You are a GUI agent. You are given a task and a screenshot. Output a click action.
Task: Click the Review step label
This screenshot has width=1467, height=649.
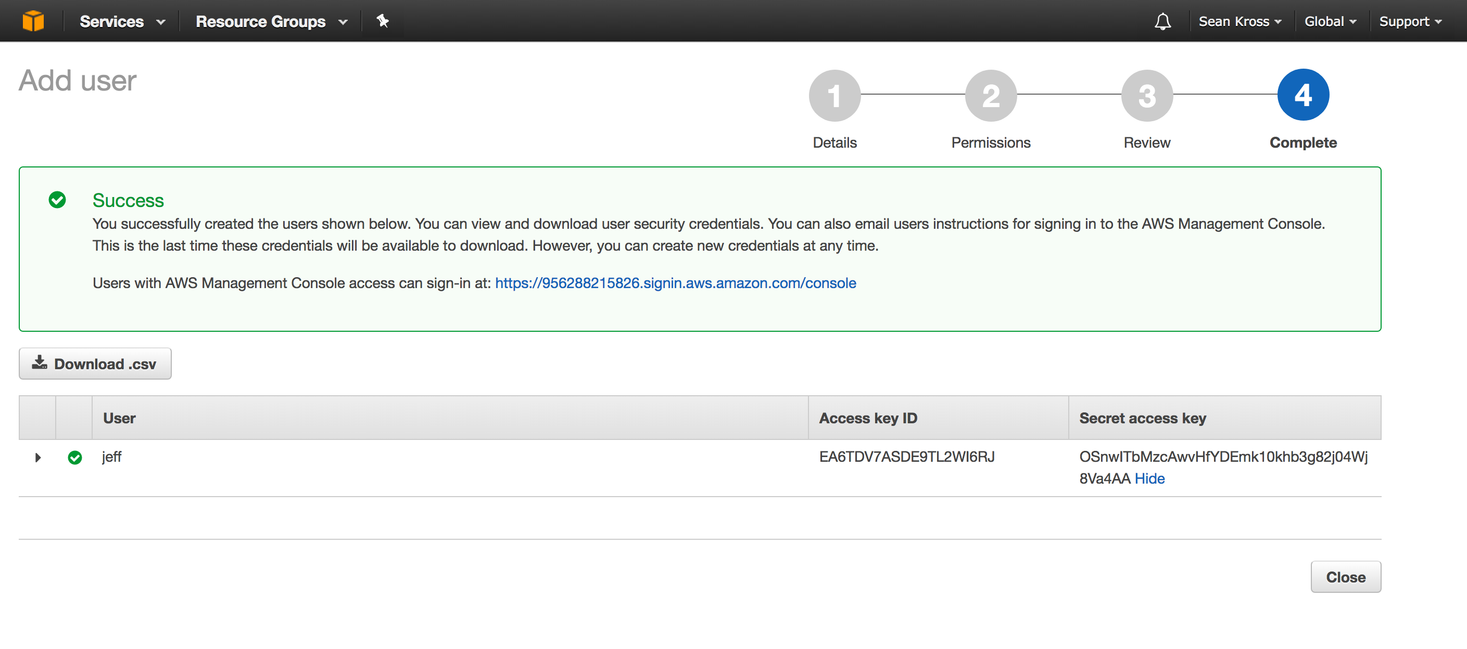coord(1146,142)
